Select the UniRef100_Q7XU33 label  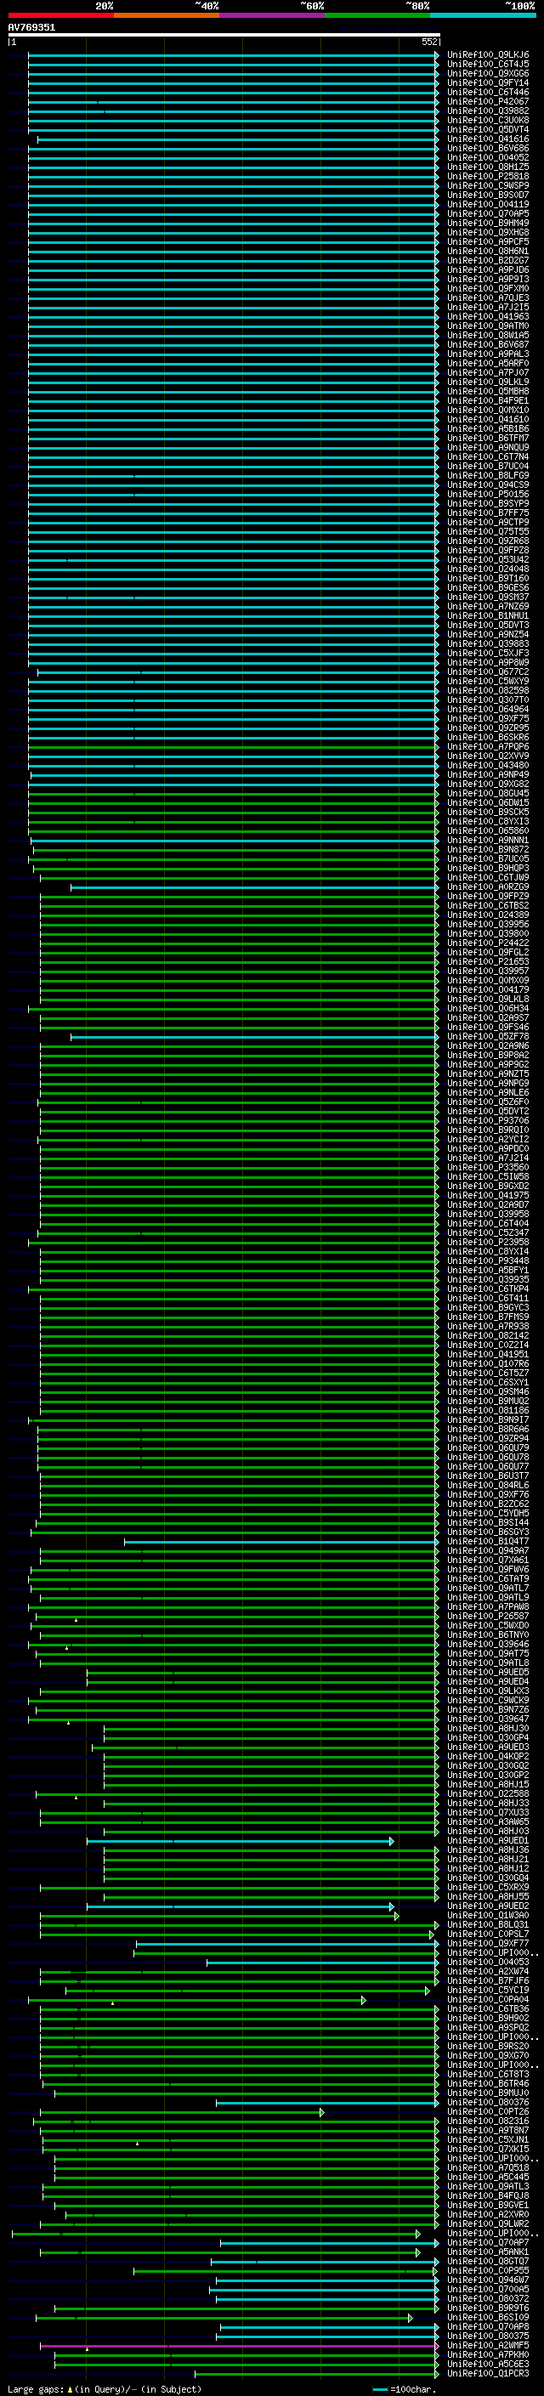487,1812
